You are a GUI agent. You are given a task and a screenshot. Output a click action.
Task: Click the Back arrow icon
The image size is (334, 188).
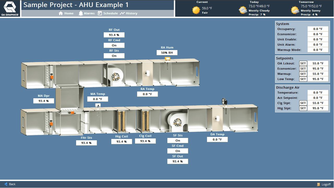[6, 184]
